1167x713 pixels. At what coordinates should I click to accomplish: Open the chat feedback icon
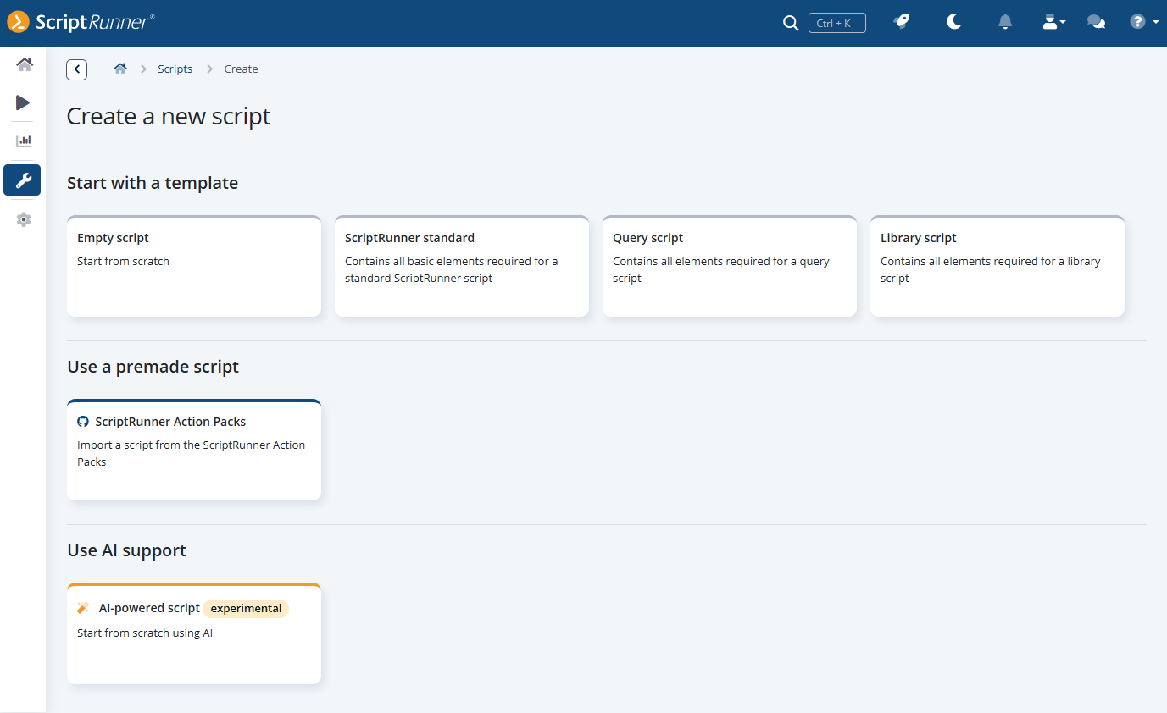coord(1096,23)
